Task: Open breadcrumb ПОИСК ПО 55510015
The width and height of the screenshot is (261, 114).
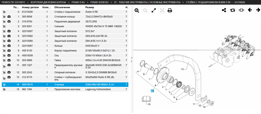Action: click(13, 2)
